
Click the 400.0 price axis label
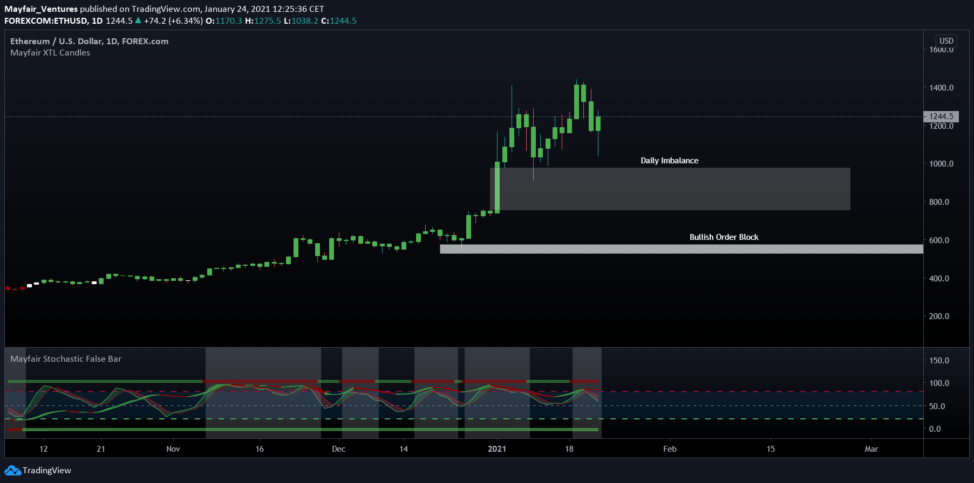pyautogui.click(x=939, y=279)
